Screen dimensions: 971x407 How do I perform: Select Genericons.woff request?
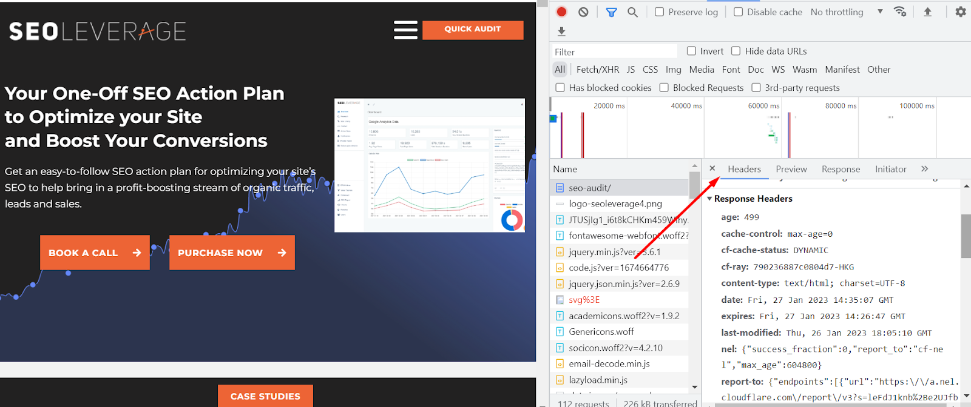click(620, 332)
